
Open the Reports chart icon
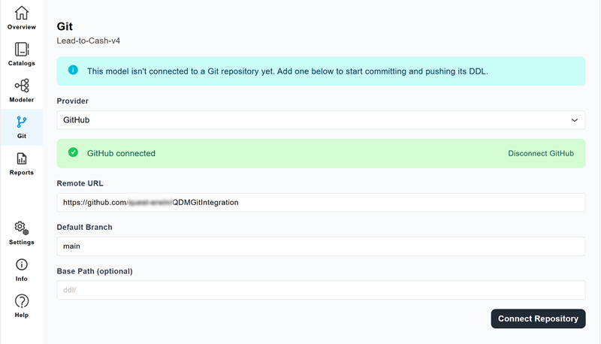point(22,158)
